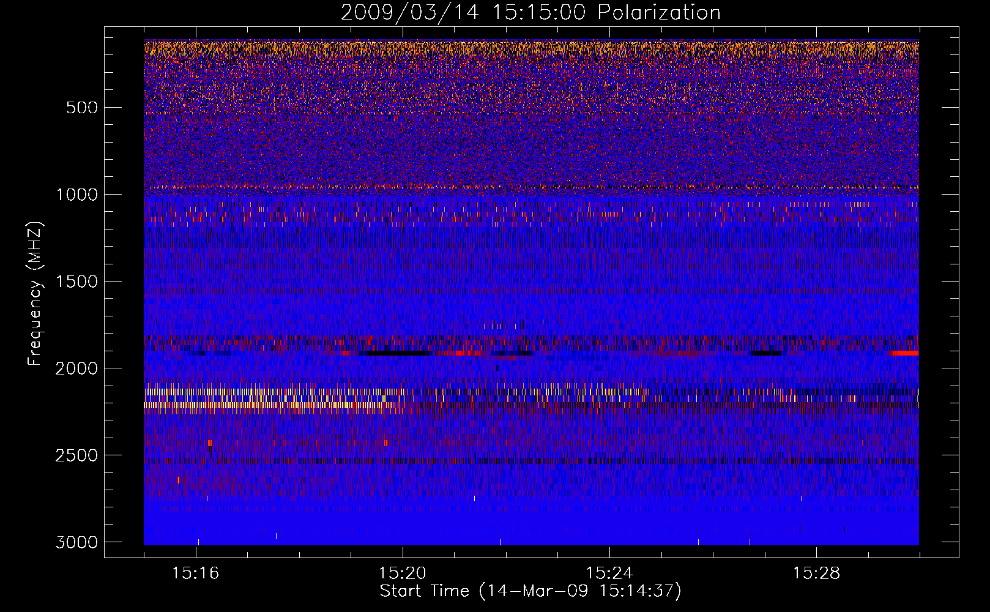Click the 15:24 time tick label
Screen dimensions: 990x612
[x=609, y=573]
